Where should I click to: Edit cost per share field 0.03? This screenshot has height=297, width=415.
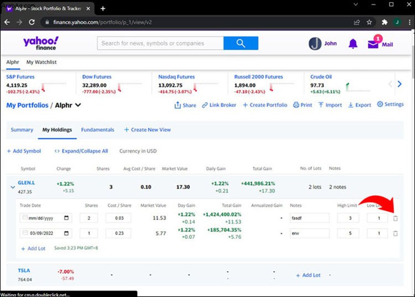[x=118, y=218]
